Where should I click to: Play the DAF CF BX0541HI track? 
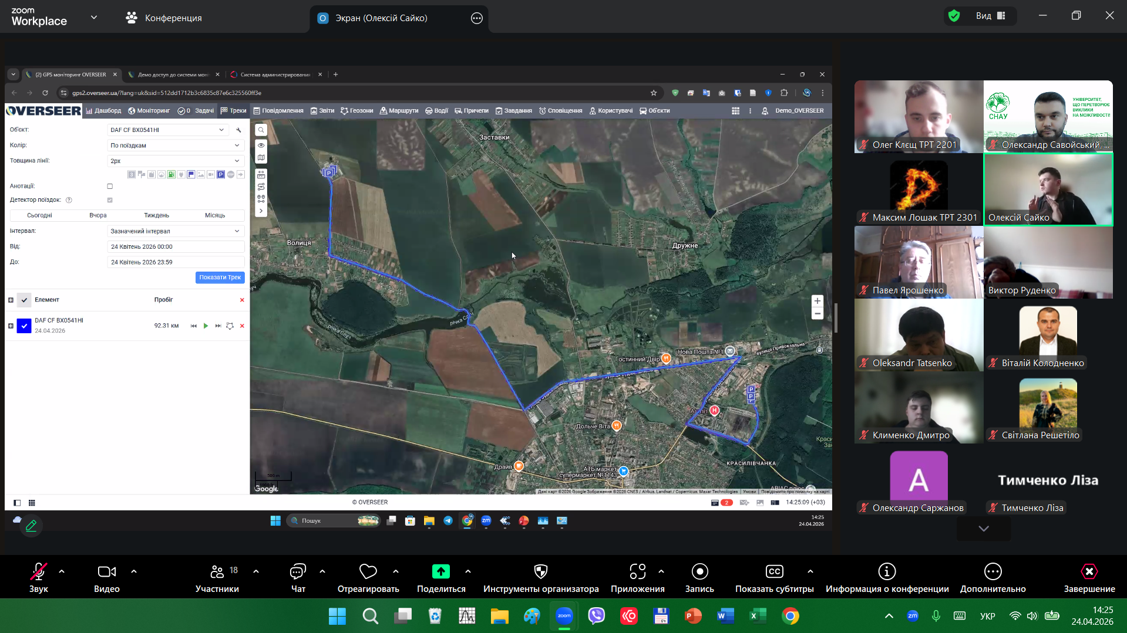(206, 326)
